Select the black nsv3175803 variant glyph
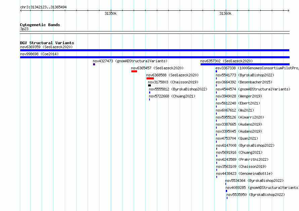The width and height of the screenshot is (299, 211). pyautogui.click(x=149, y=85)
